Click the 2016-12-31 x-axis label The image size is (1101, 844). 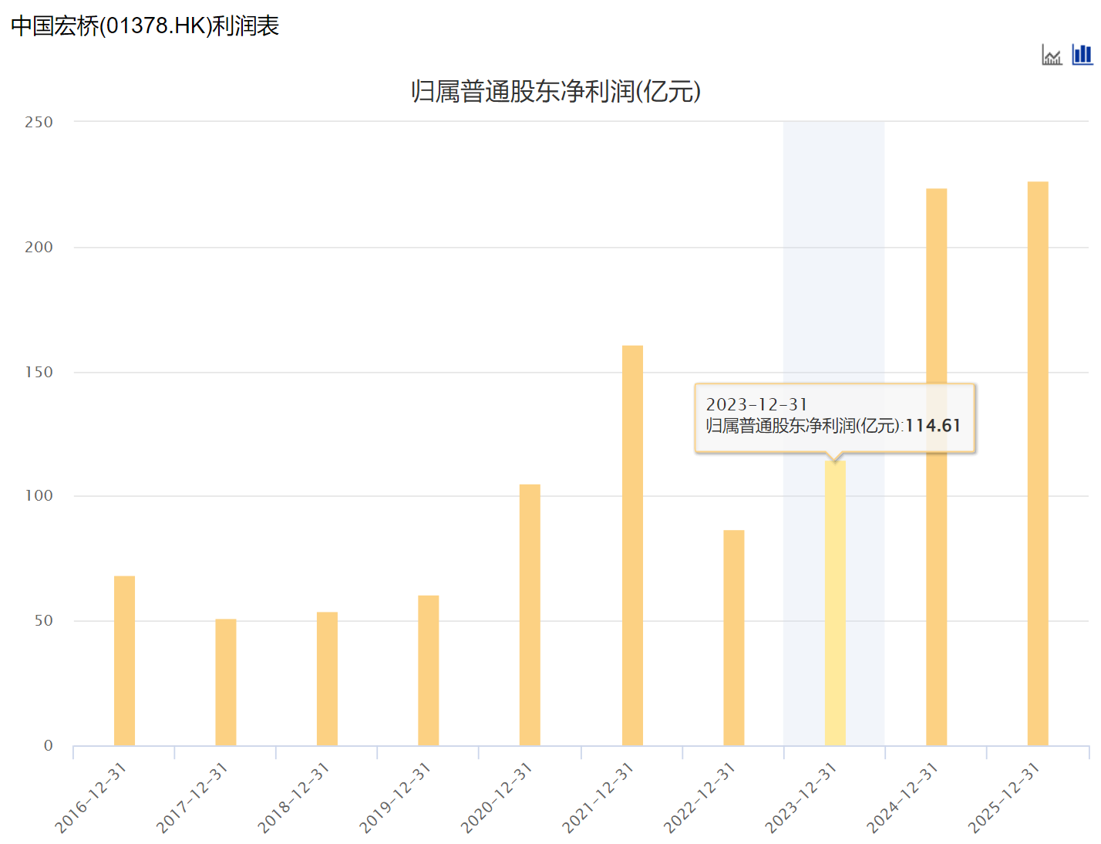pos(91,798)
